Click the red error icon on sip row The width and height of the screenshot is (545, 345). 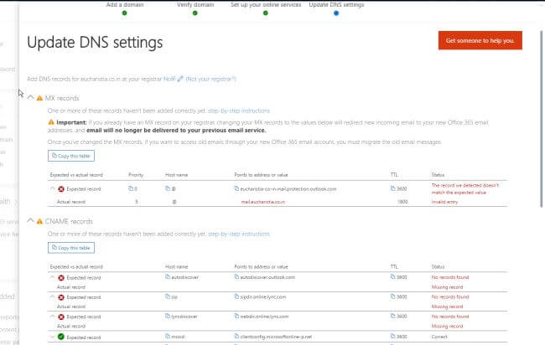61,297
